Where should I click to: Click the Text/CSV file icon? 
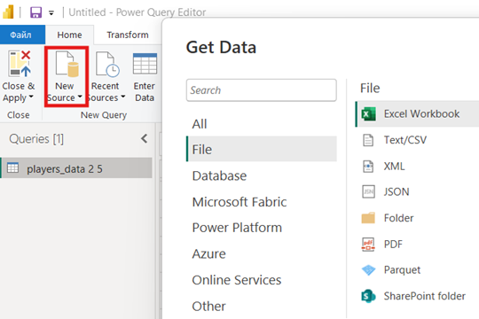[368, 140]
